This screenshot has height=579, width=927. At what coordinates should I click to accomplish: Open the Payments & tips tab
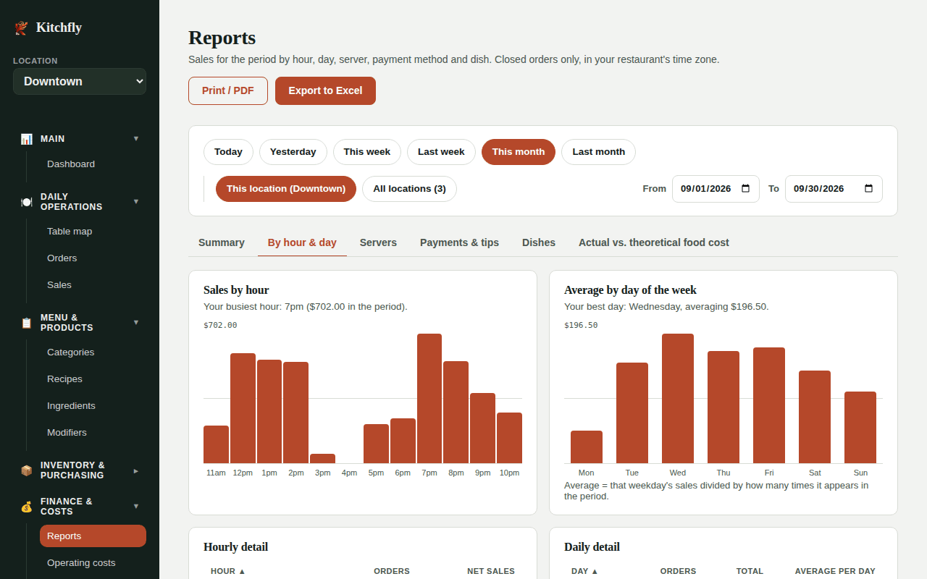point(459,242)
